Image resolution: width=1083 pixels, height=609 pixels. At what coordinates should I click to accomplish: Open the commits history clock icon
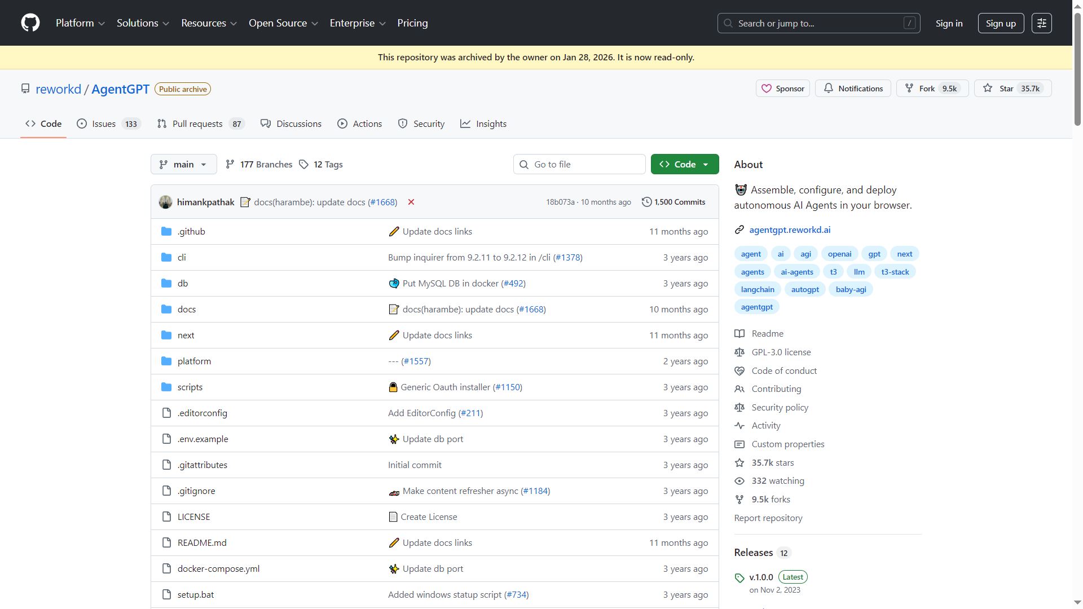point(646,202)
